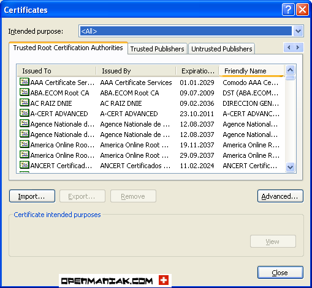Open the Intended purpose dropdown arrow
The image size is (312, 288).
click(298, 31)
